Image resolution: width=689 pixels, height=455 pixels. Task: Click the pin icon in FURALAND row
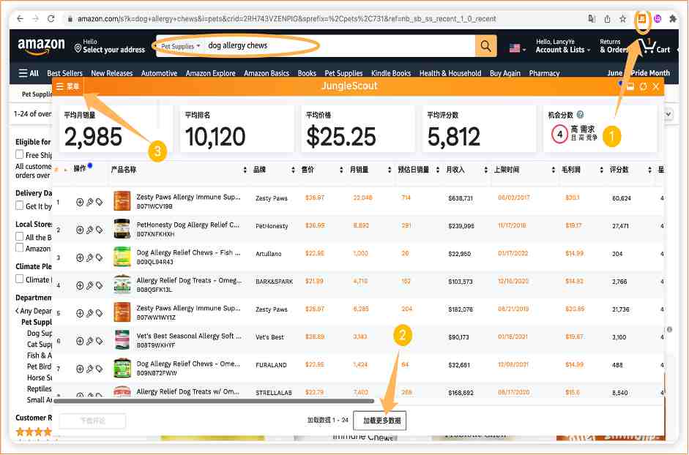coord(89,369)
